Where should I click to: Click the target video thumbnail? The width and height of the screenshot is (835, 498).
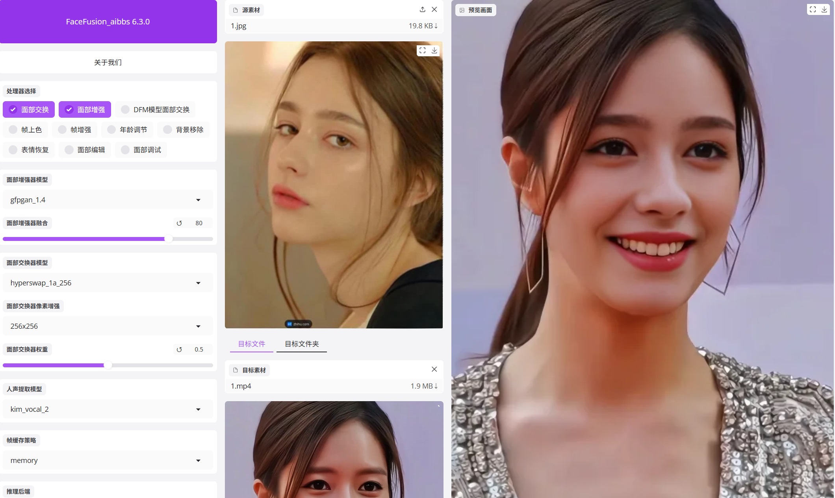[334, 450]
